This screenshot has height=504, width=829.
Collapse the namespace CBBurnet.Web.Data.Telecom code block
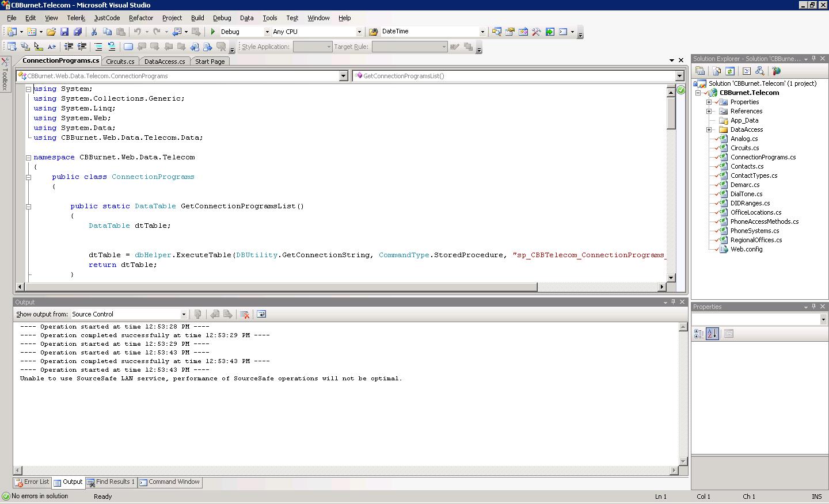[28, 158]
